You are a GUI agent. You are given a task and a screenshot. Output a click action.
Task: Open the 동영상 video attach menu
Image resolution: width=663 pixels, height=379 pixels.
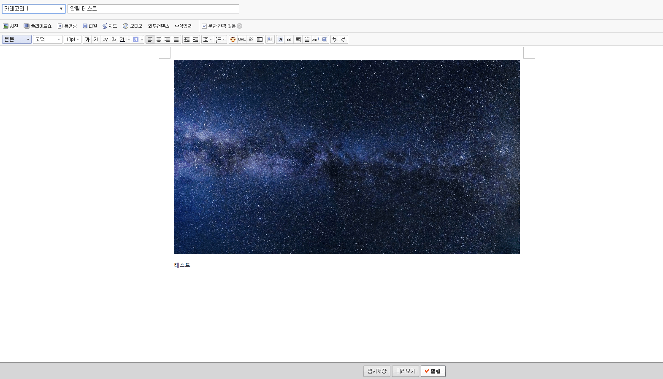pyautogui.click(x=67, y=26)
